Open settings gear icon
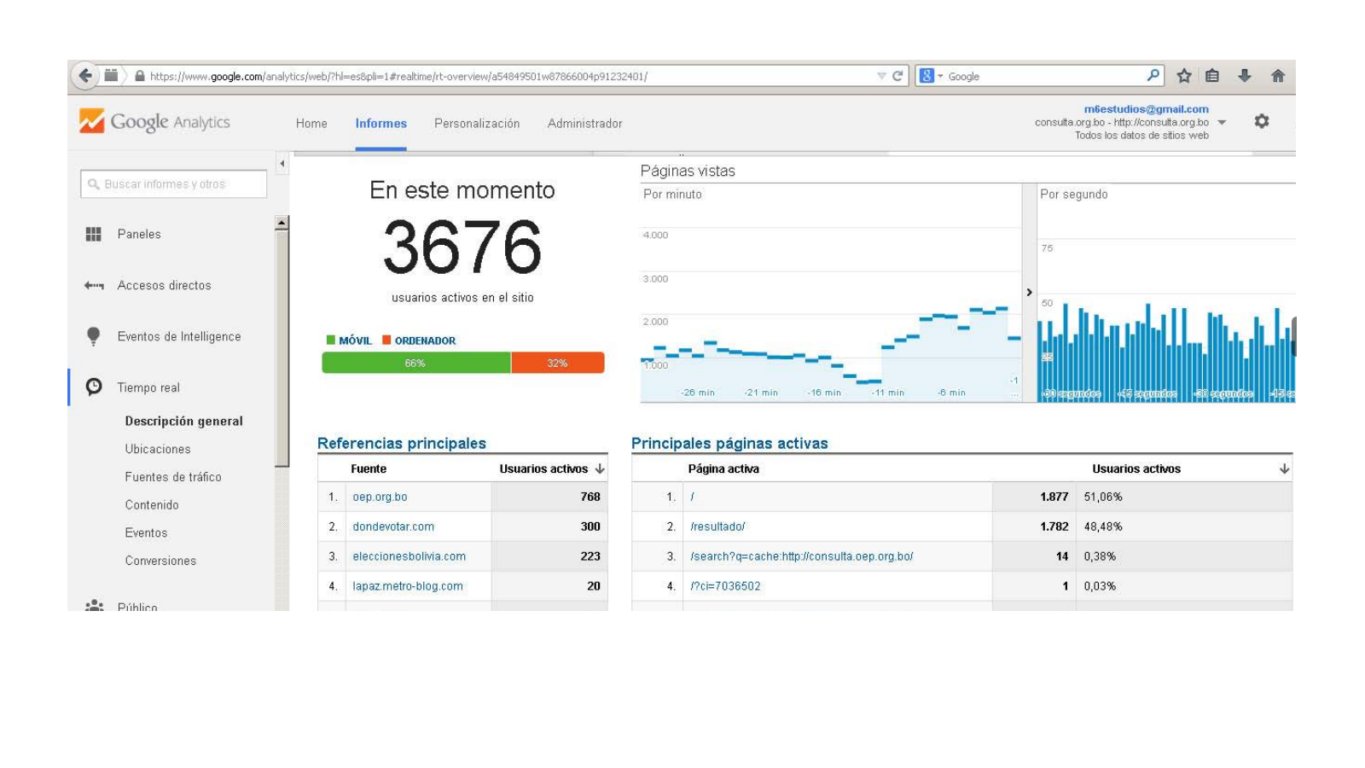 pos(1262,121)
